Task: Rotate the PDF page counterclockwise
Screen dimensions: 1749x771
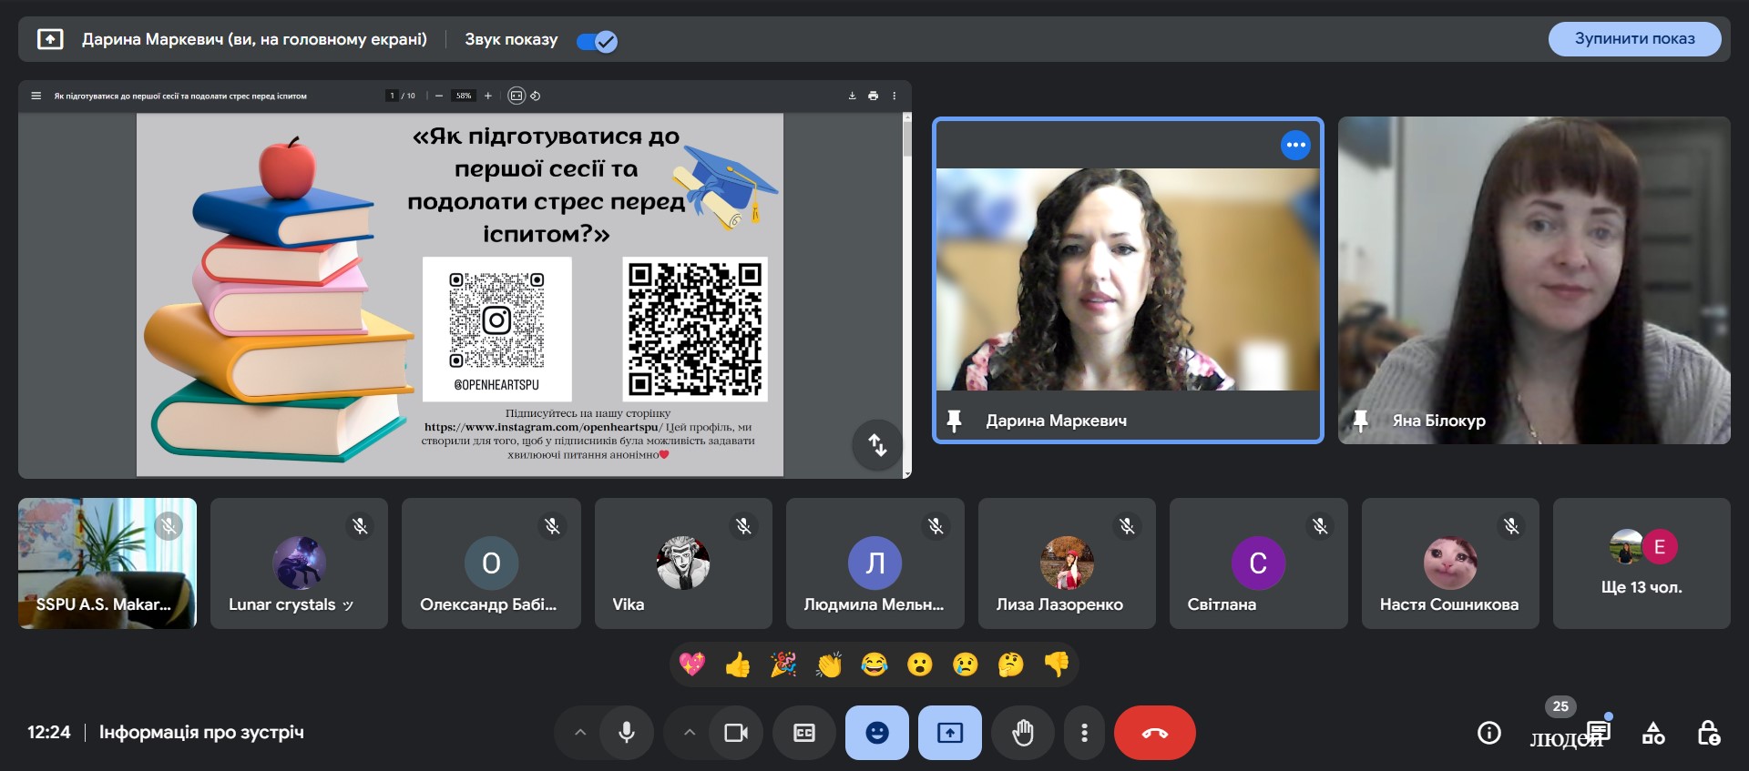Action: (536, 96)
